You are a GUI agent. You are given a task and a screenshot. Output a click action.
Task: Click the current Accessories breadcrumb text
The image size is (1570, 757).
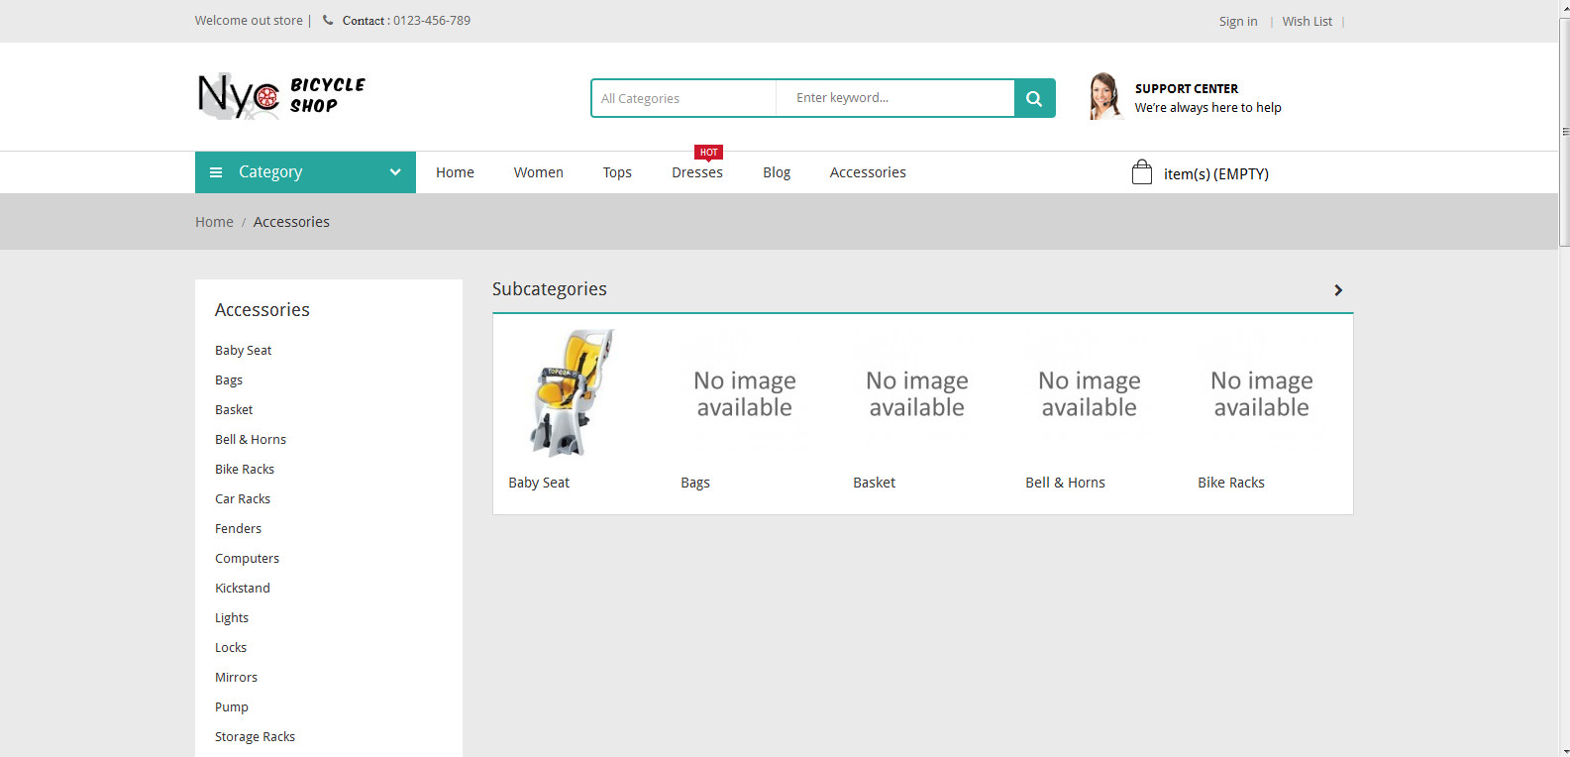[x=291, y=222]
